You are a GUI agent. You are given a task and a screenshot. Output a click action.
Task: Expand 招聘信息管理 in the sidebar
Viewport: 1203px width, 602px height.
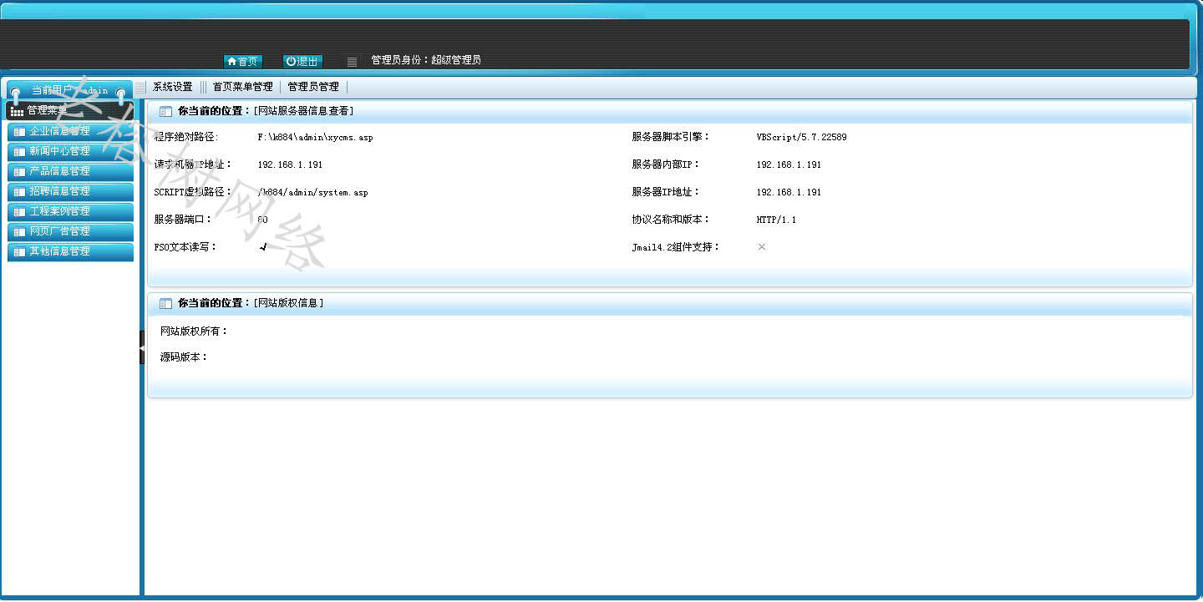pyautogui.click(x=70, y=191)
